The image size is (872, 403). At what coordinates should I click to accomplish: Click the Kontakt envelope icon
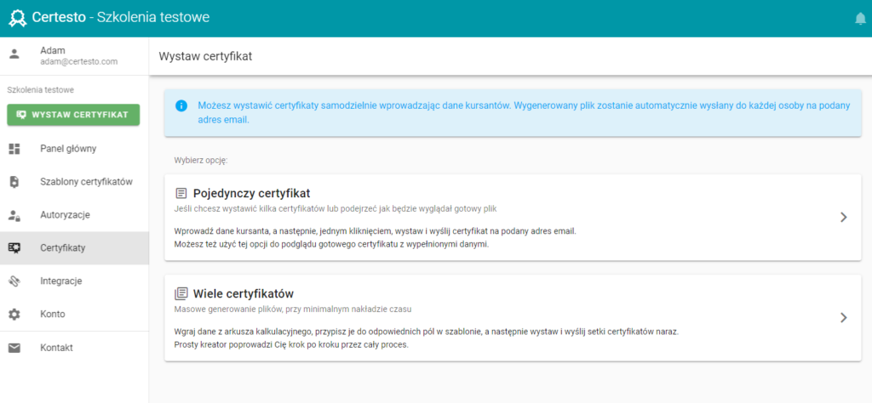(14, 348)
